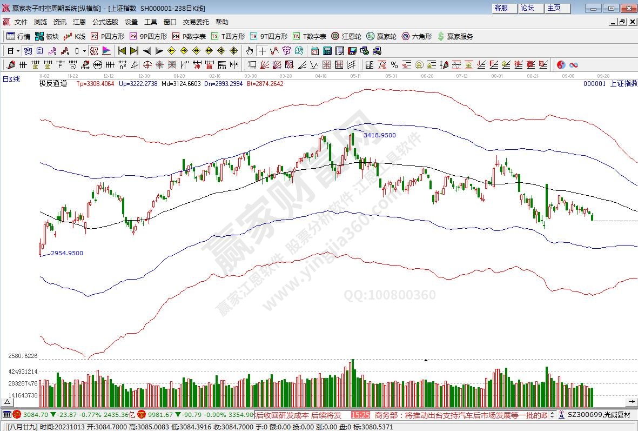Click the calculator icon in toolbar

[327, 51]
